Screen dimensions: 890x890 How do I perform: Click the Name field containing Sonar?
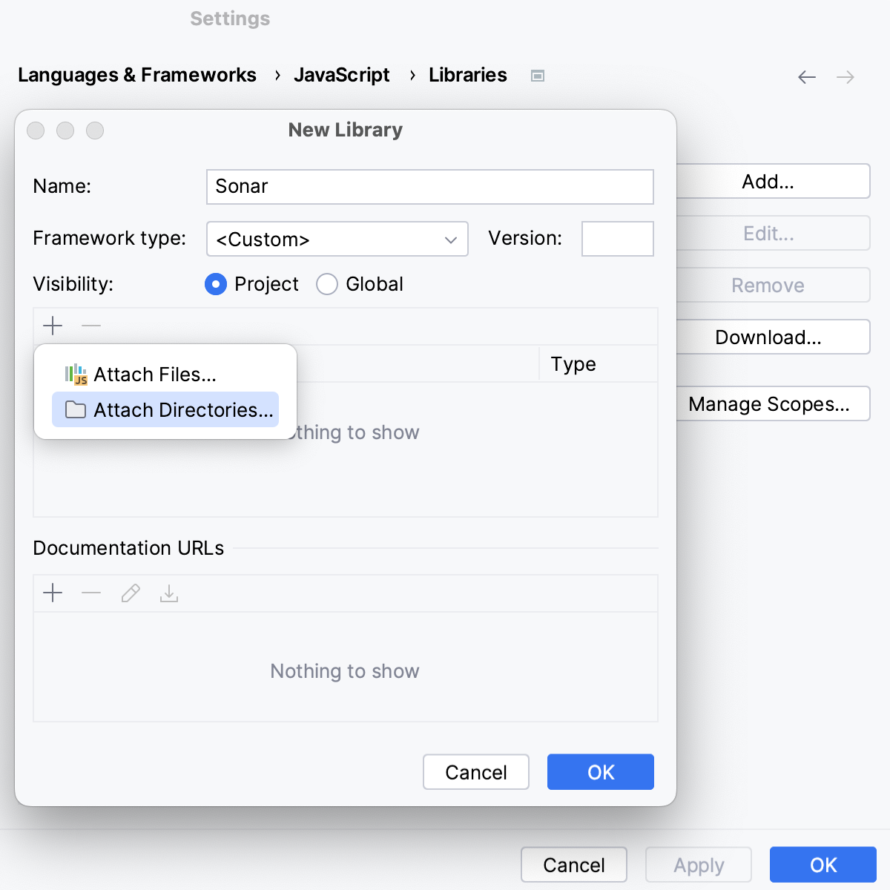(429, 187)
